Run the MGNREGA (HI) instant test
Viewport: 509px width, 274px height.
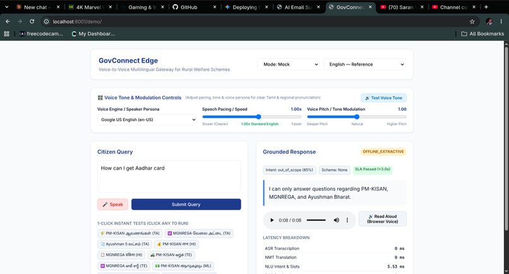[x=121, y=255]
